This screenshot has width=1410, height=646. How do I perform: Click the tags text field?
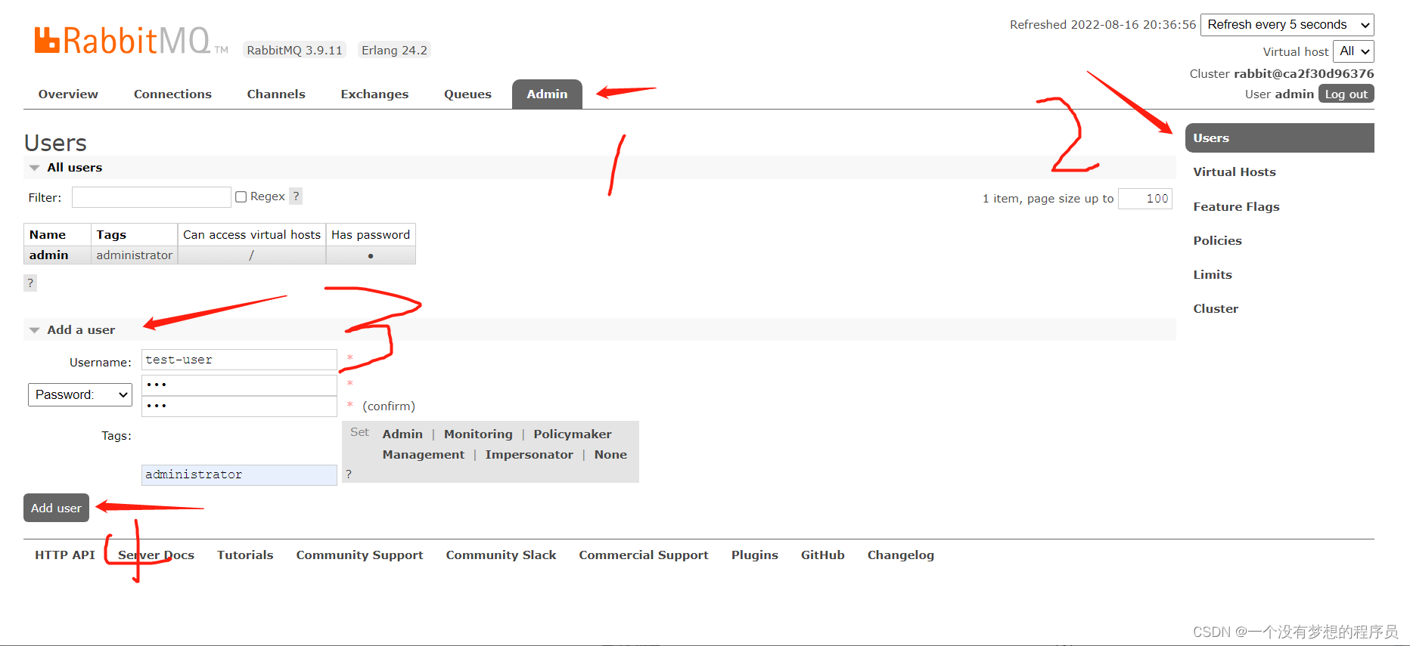239,474
